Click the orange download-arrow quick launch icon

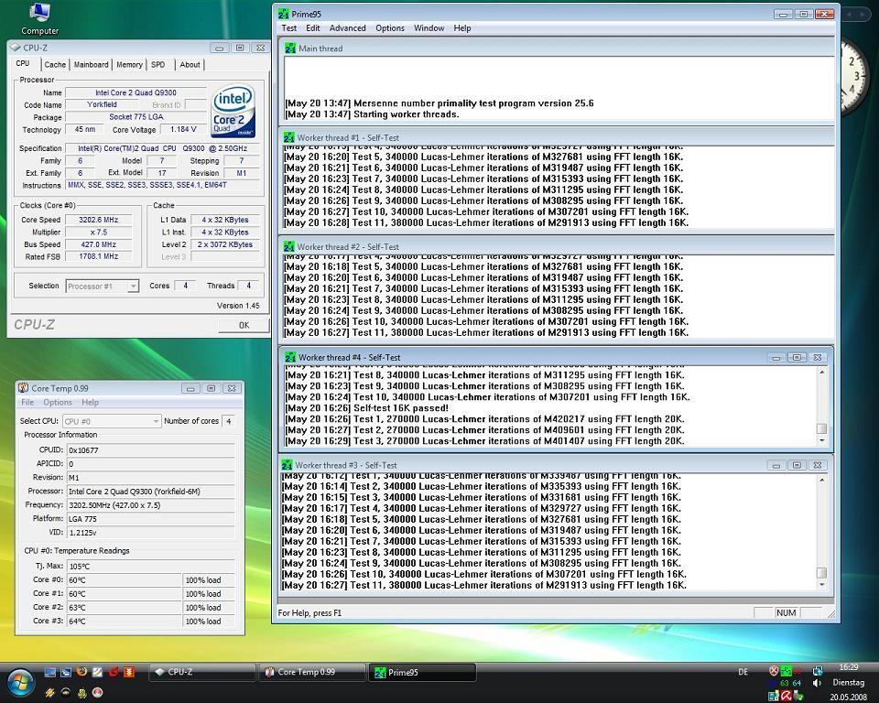tap(129, 672)
